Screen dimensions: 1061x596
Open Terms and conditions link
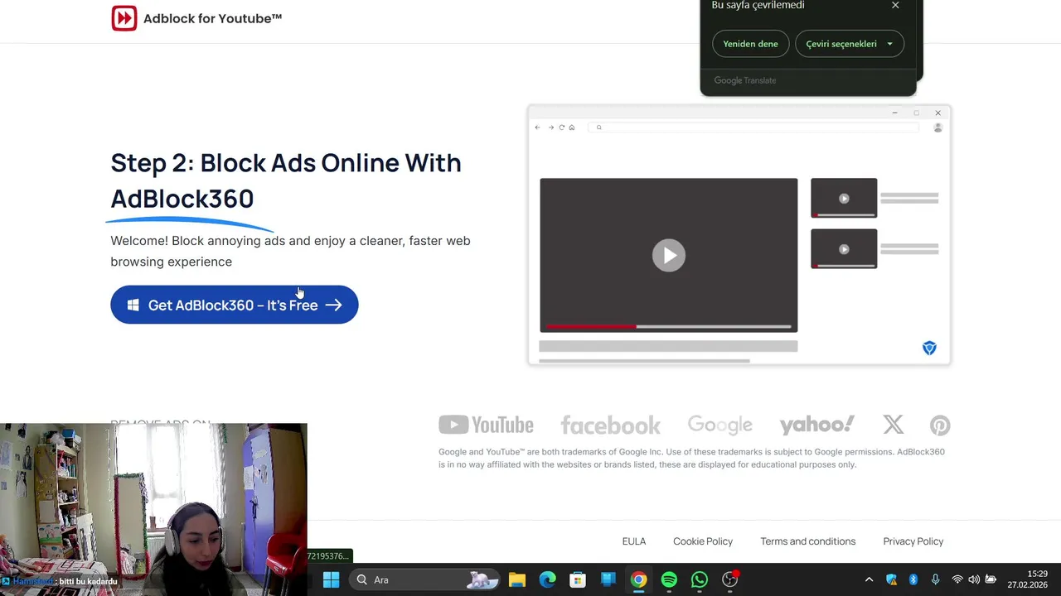(808, 541)
